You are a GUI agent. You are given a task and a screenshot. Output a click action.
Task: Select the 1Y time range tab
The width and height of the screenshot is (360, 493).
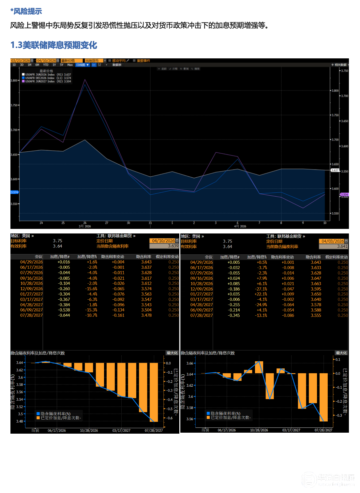(54, 65)
